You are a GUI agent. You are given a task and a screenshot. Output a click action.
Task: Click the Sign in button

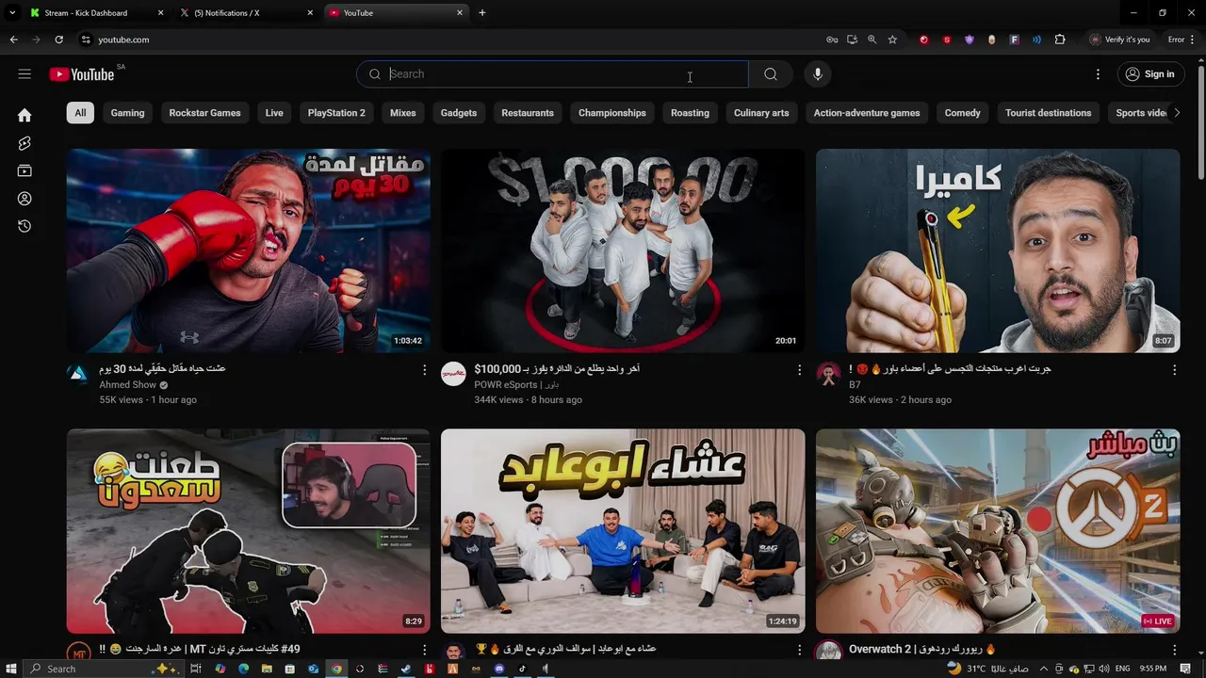point(1150,74)
